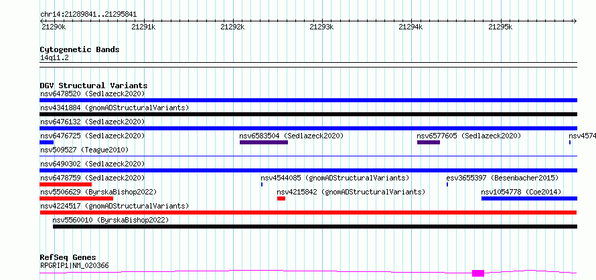Viewport: 596px width, 280px height.
Task: Click the blue nsv1054778 variant bar
Action: pos(529,198)
